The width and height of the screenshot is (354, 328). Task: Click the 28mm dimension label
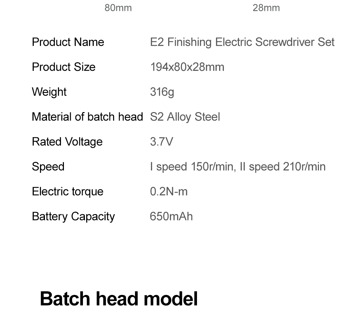coord(266,8)
